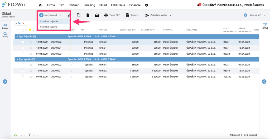Screen dimensions: 270x139
Task: Click the copy document icon
Action: (x=79, y=15)
